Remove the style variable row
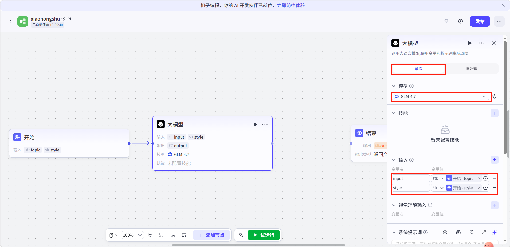This screenshot has width=510, height=247. pos(494,188)
